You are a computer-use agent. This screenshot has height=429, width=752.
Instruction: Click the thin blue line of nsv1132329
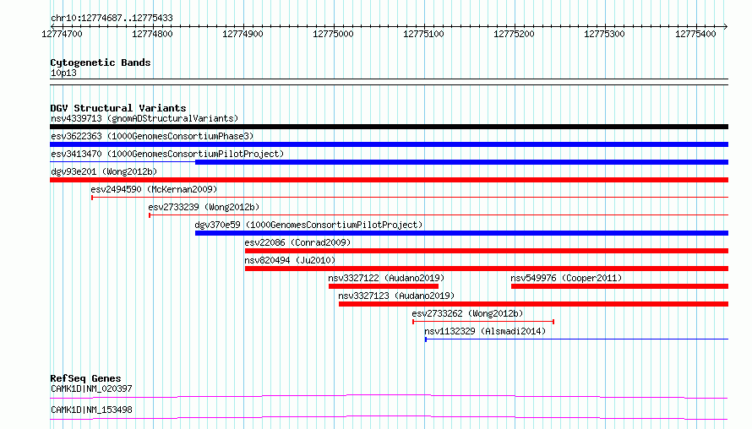(577, 339)
